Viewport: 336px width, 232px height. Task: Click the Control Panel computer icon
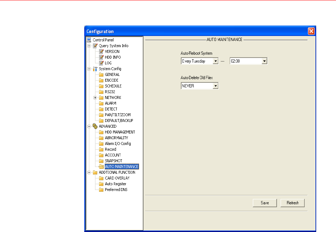point(89,40)
